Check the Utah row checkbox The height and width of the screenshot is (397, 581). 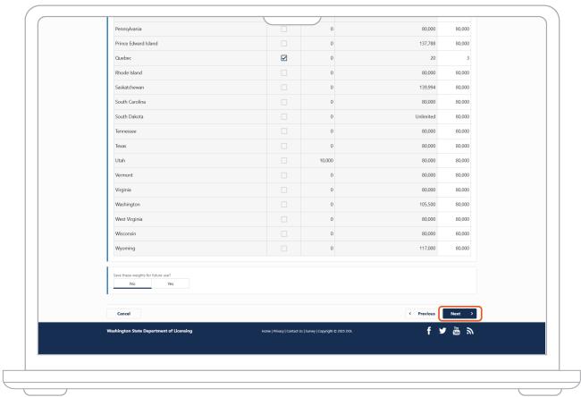284,161
